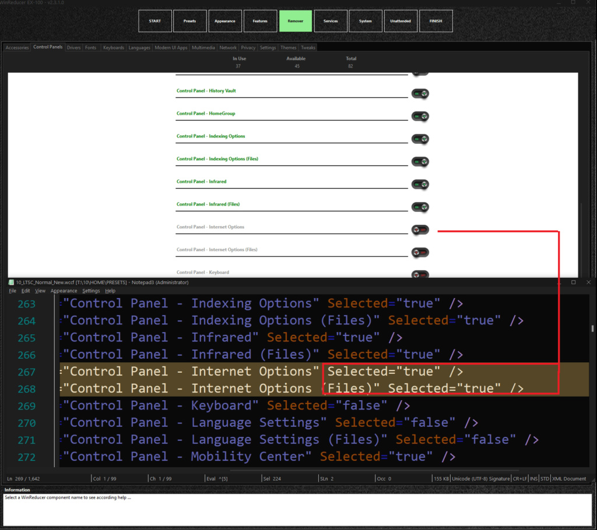Viewport: 597px width, 530px height.
Task: Go to the FINISH step
Action: coord(436,21)
